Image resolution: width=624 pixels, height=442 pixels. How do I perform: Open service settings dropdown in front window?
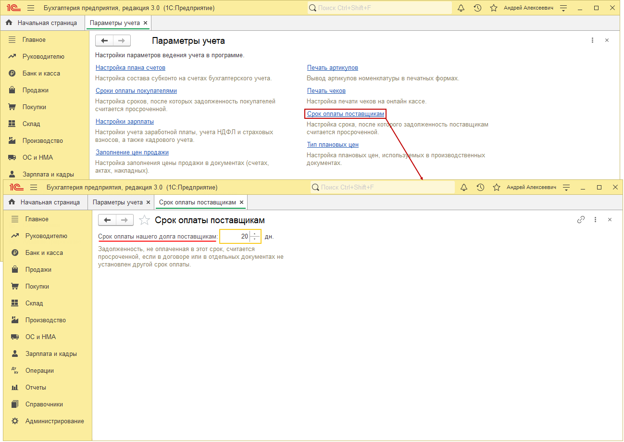click(567, 187)
